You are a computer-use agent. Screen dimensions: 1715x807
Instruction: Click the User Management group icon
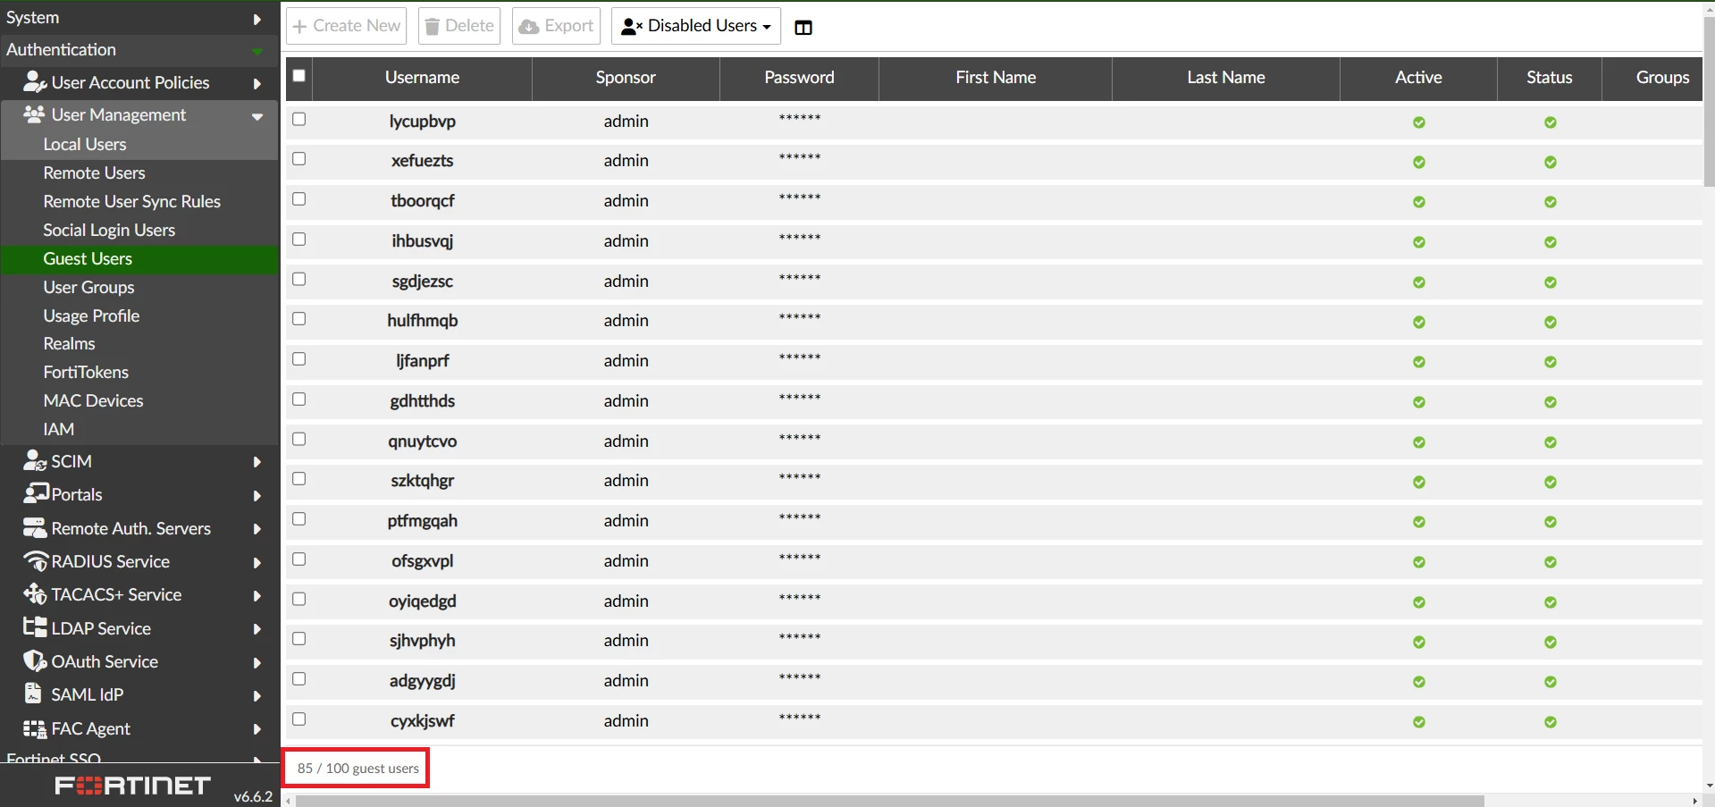(x=34, y=114)
